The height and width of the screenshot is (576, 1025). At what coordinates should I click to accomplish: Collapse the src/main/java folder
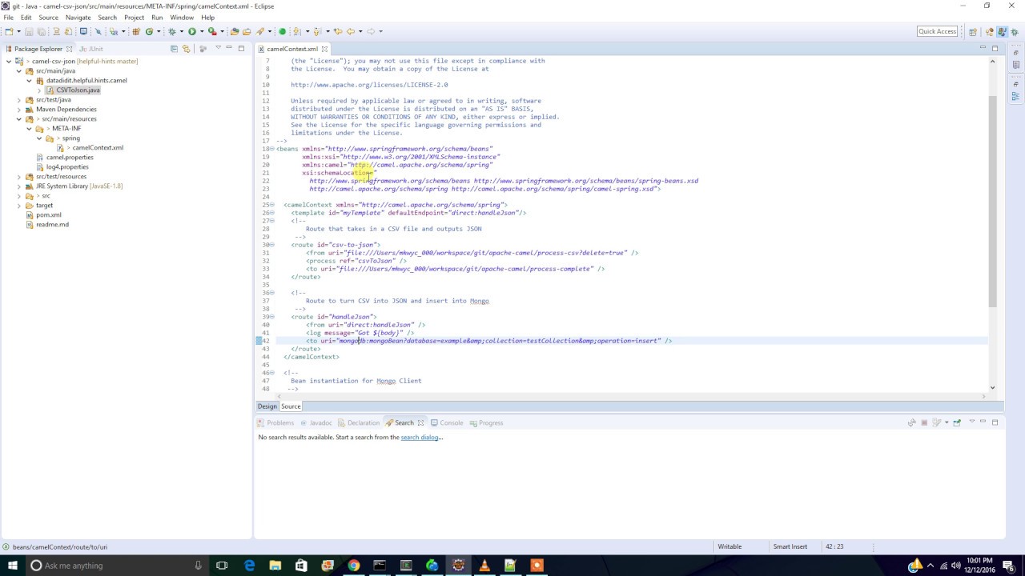19,71
